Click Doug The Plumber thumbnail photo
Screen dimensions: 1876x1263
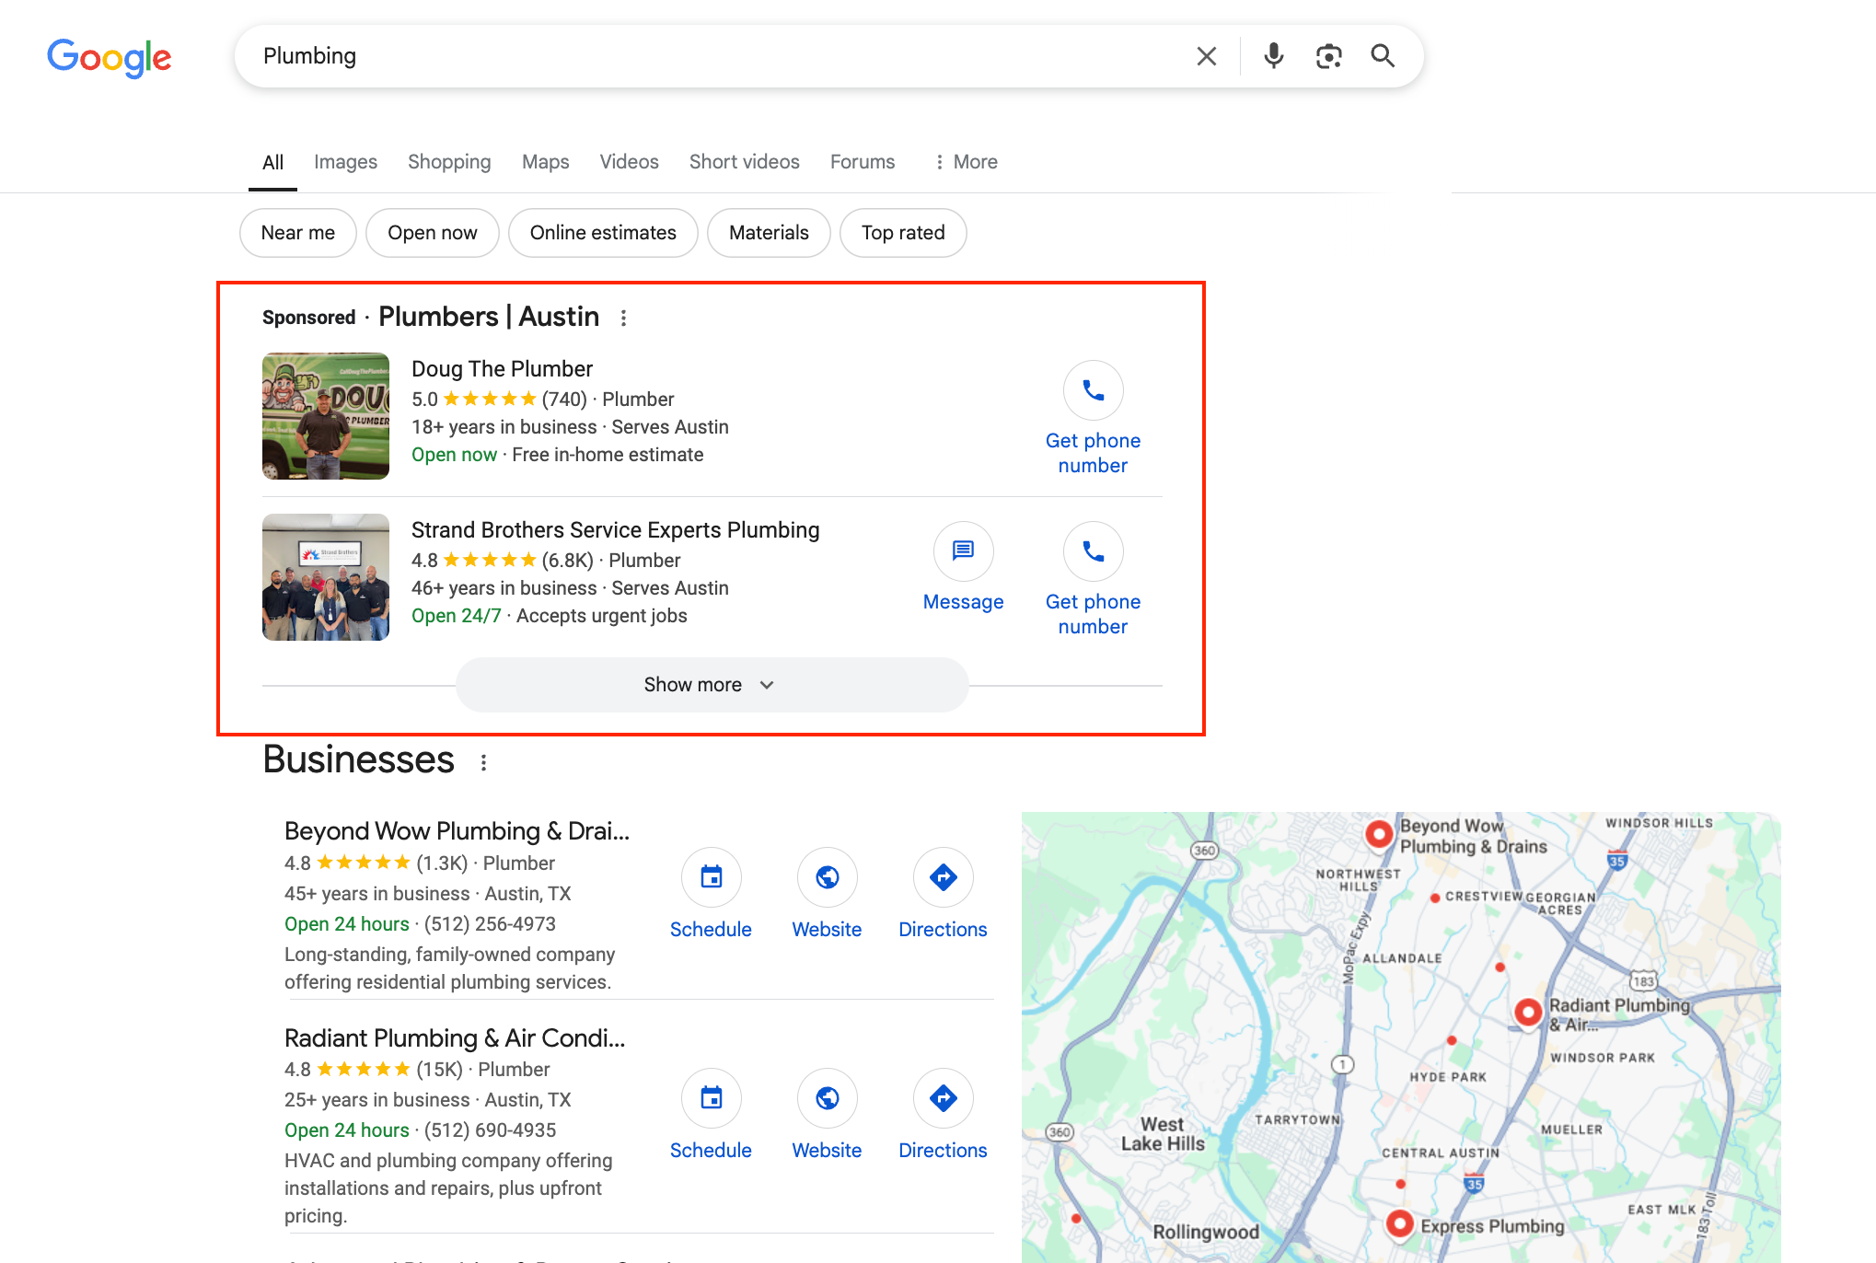pos(325,416)
